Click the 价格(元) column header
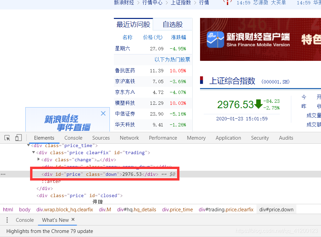This screenshot has width=321, height=237. [153, 37]
